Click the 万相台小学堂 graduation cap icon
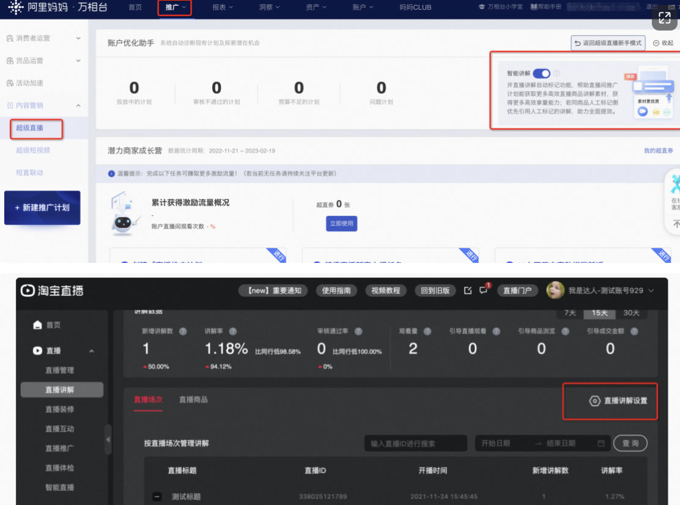 point(481,7)
